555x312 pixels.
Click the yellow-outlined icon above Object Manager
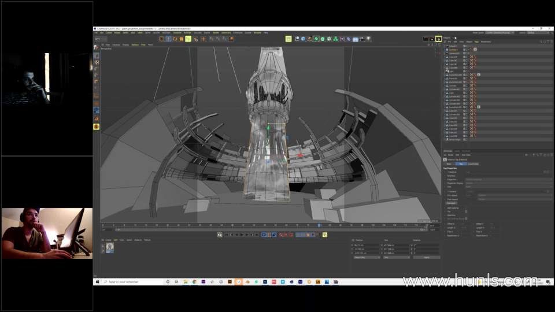(439, 39)
